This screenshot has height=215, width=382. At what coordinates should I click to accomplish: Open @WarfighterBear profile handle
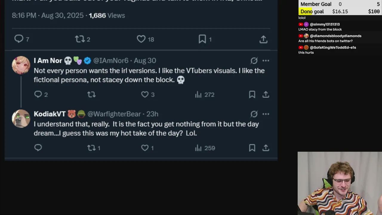click(114, 114)
